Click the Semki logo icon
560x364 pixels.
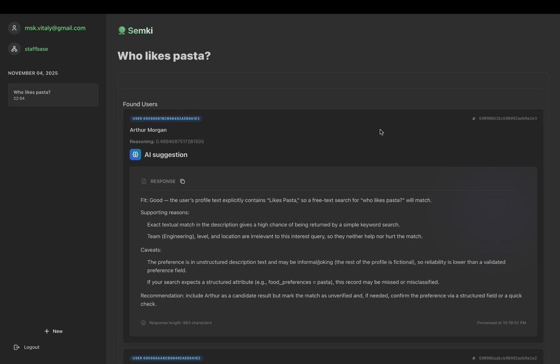122,30
